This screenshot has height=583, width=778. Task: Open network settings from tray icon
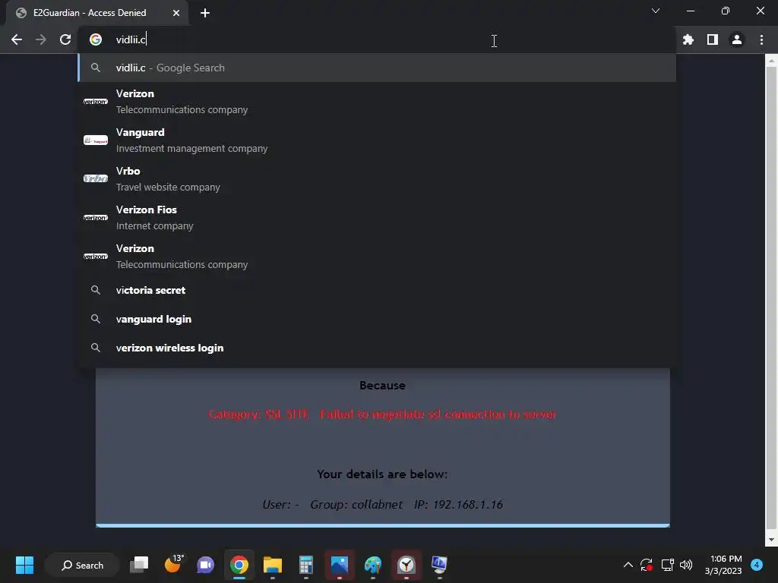667,565
